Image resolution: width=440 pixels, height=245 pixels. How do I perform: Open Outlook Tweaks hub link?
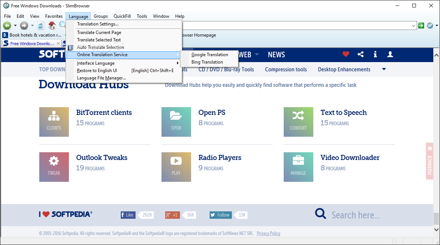coord(101,157)
